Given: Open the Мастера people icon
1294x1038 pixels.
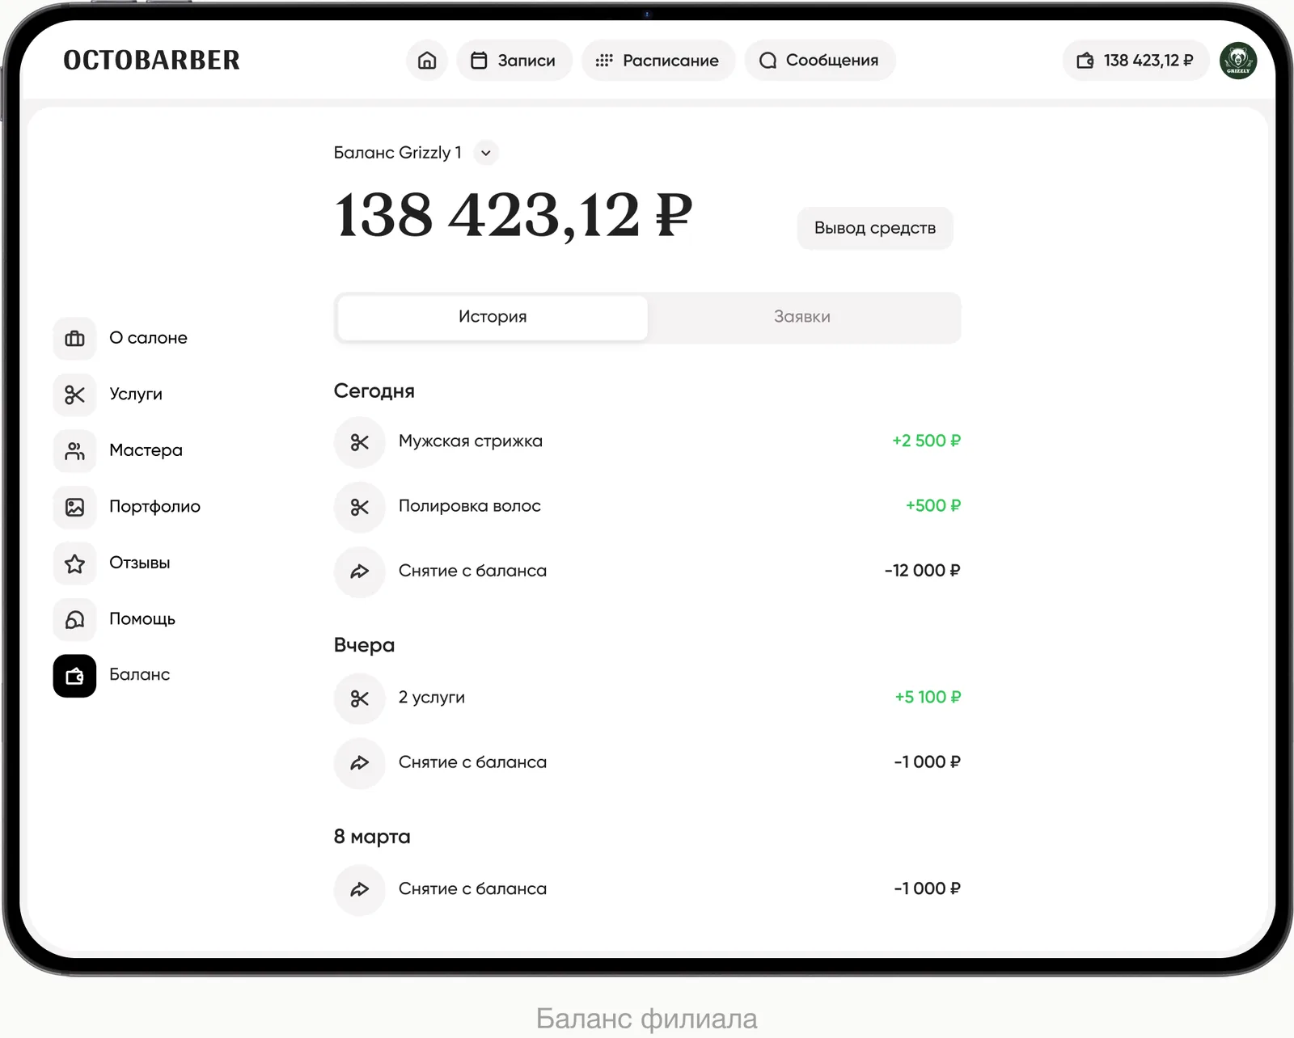Looking at the screenshot, I should coord(74,451).
